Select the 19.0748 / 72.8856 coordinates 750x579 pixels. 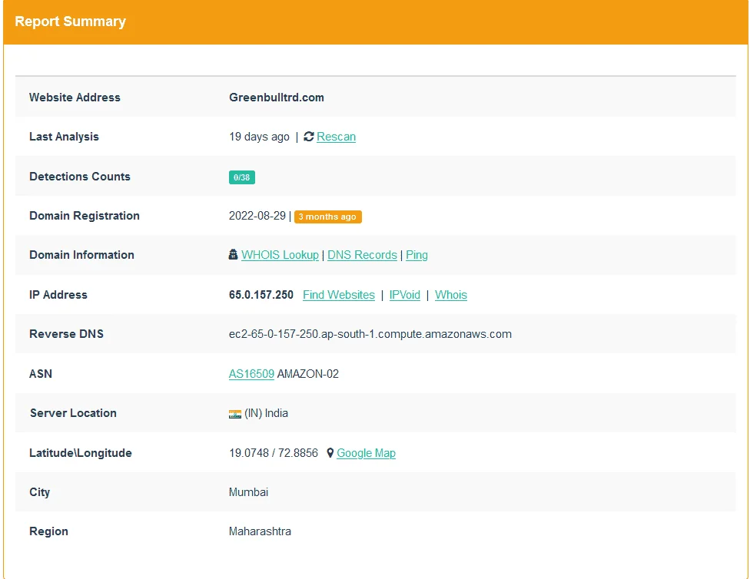(x=273, y=453)
